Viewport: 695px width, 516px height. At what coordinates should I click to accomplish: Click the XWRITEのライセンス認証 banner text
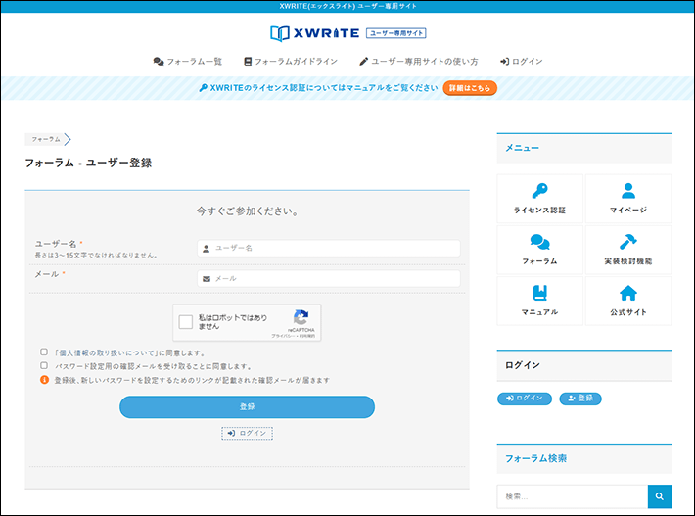point(324,88)
